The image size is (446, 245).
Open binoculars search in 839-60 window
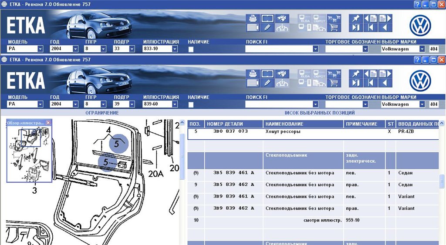pos(282,74)
